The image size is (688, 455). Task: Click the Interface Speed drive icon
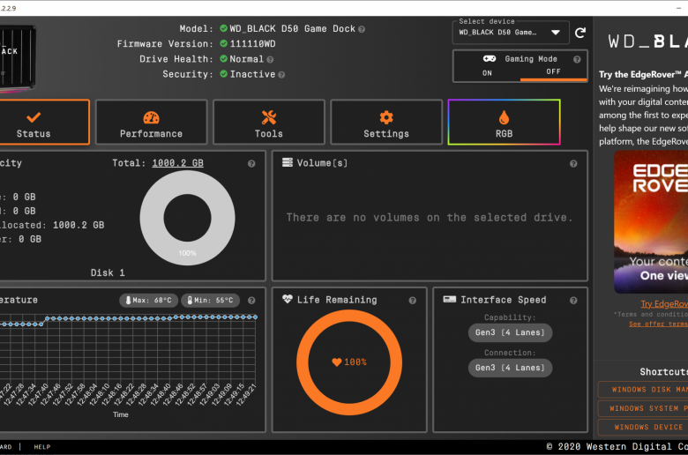tap(449, 299)
